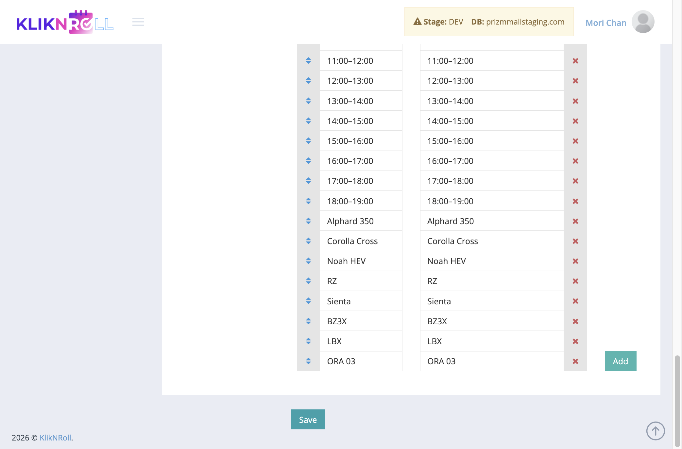Edit the left RZ field

point(361,281)
